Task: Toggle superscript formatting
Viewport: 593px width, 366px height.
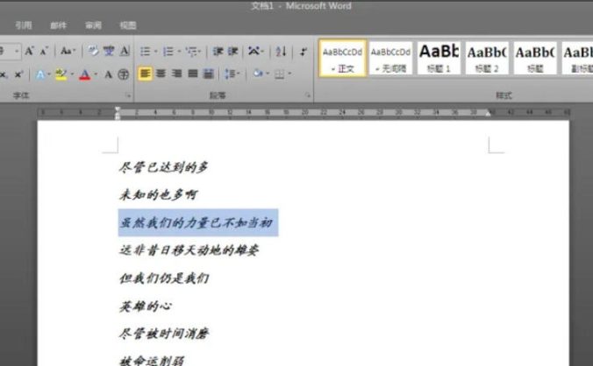Action: 18,74
